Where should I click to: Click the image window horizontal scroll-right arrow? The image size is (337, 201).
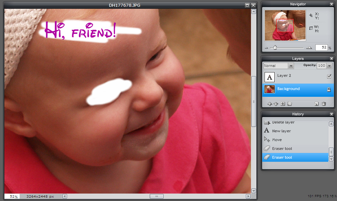(248, 196)
